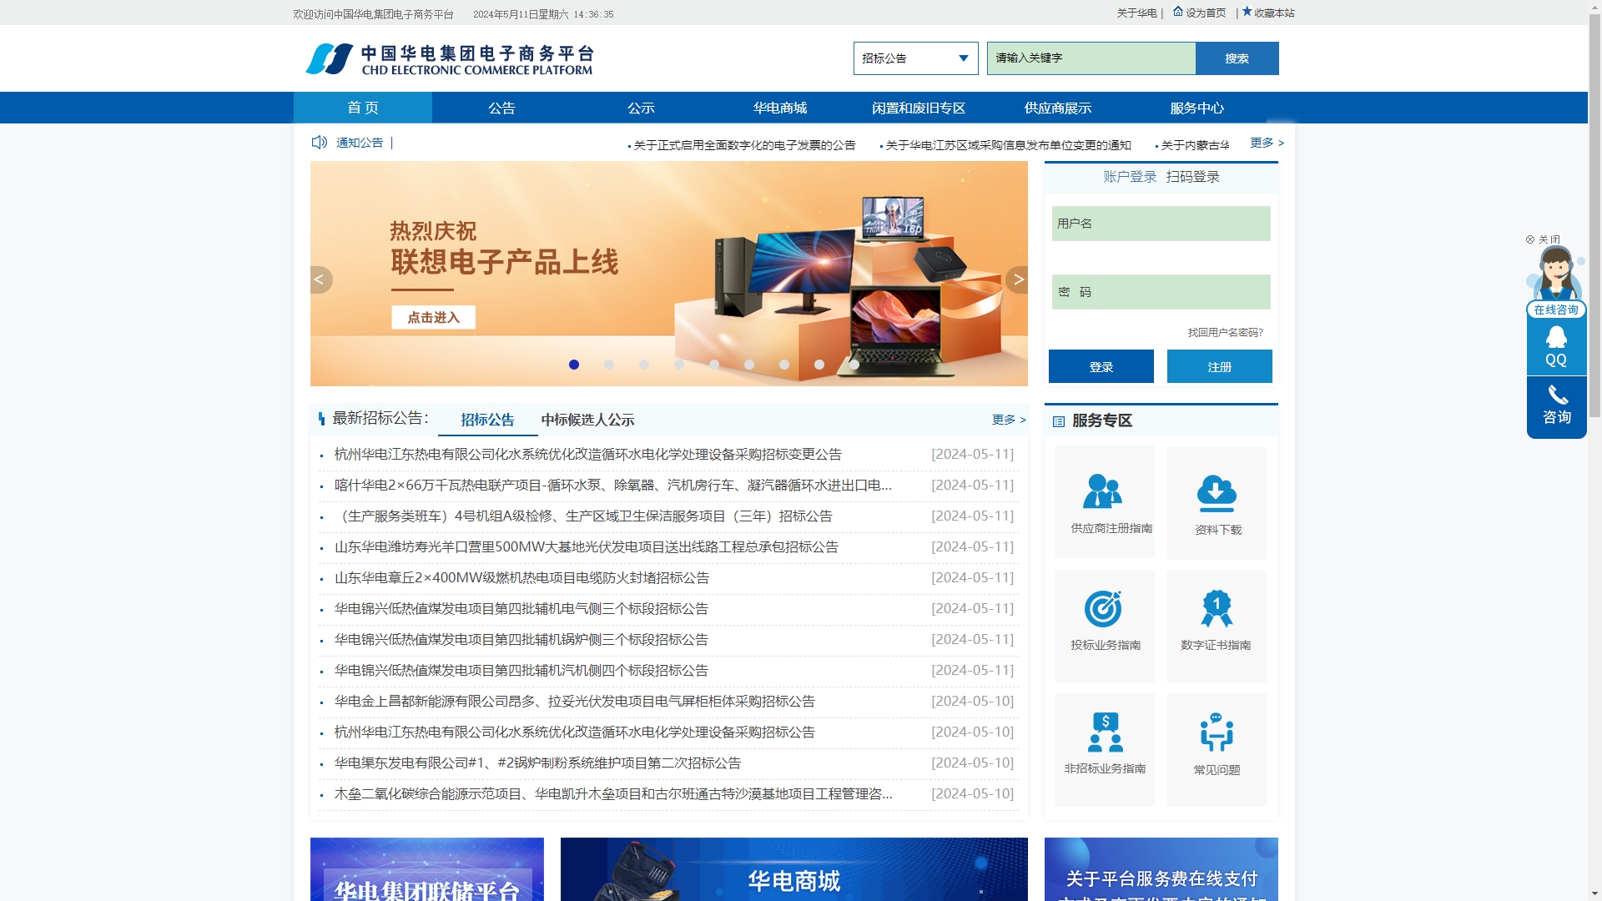Open the 常见问题 FAQ icon
Screen dimensions: 1602x901
click(x=1217, y=732)
